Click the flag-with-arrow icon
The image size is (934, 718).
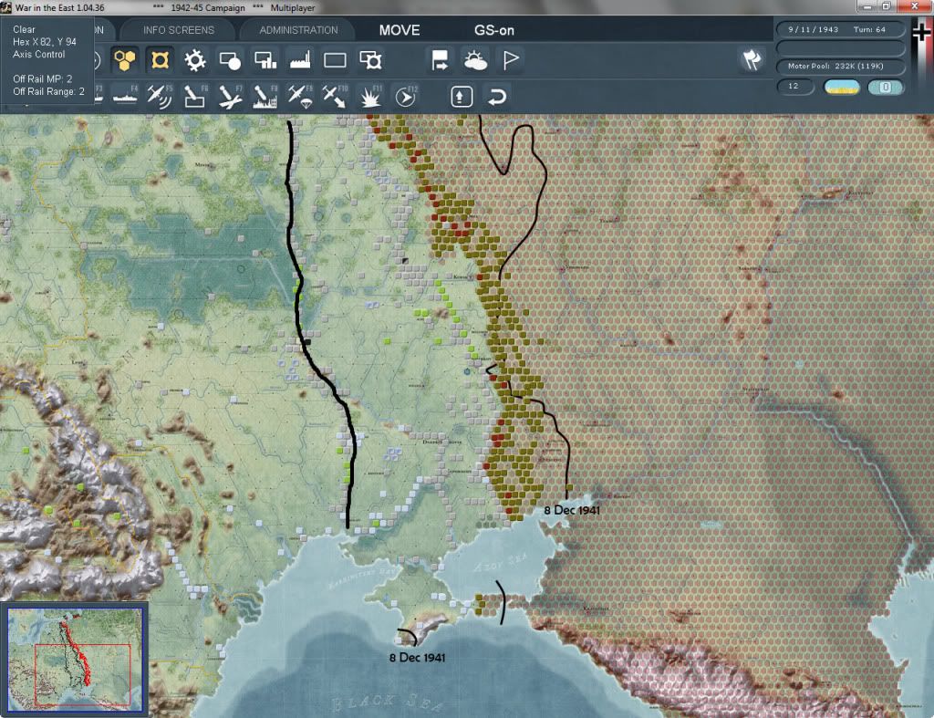pyautogui.click(x=440, y=60)
